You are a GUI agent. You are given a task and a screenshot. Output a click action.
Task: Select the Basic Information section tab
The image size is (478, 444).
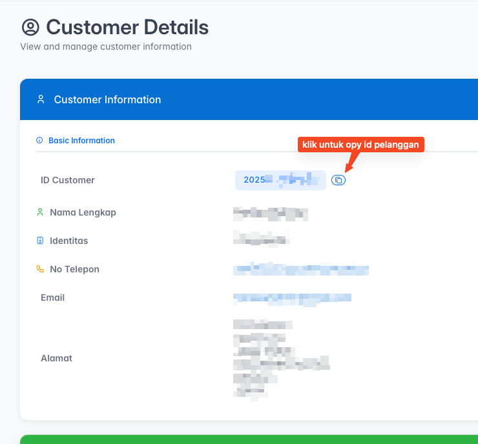(x=81, y=141)
